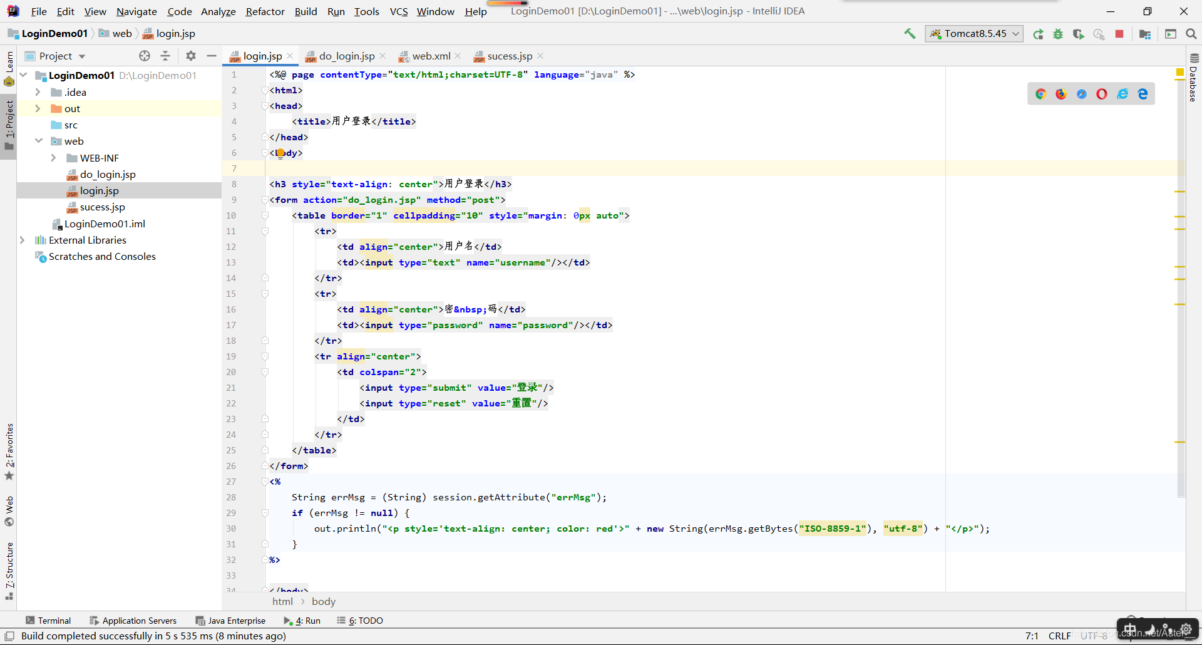Click the inspection warning indicator square
The height and width of the screenshot is (645, 1202).
1180,73
